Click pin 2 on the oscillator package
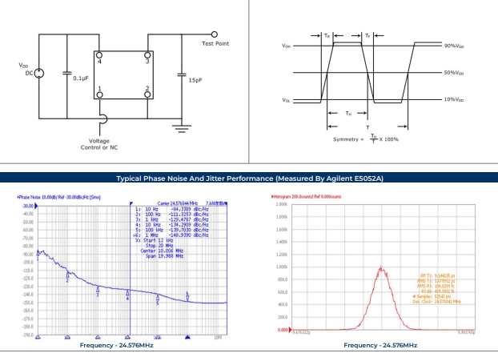This screenshot has height=353, width=498. point(147,94)
